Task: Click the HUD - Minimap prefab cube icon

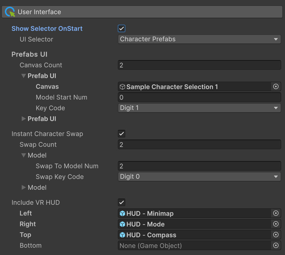Action: tap(123, 214)
